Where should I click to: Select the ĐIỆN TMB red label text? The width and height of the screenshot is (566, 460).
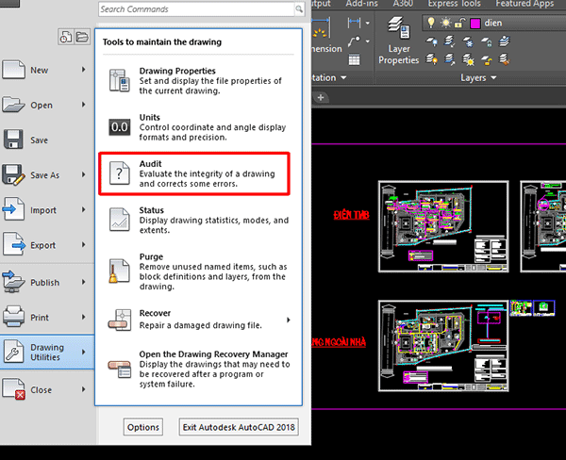351,215
